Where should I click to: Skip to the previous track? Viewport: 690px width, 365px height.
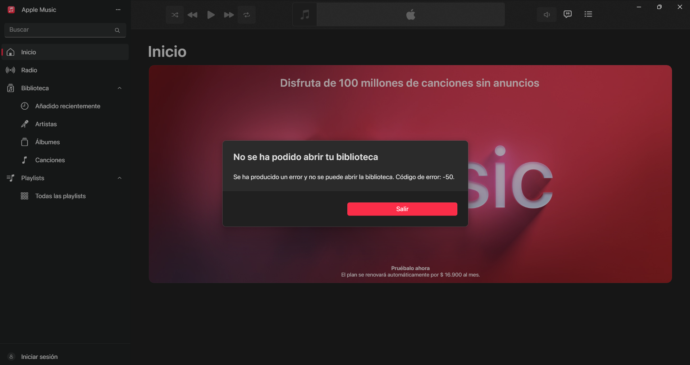[x=193, y=15]
